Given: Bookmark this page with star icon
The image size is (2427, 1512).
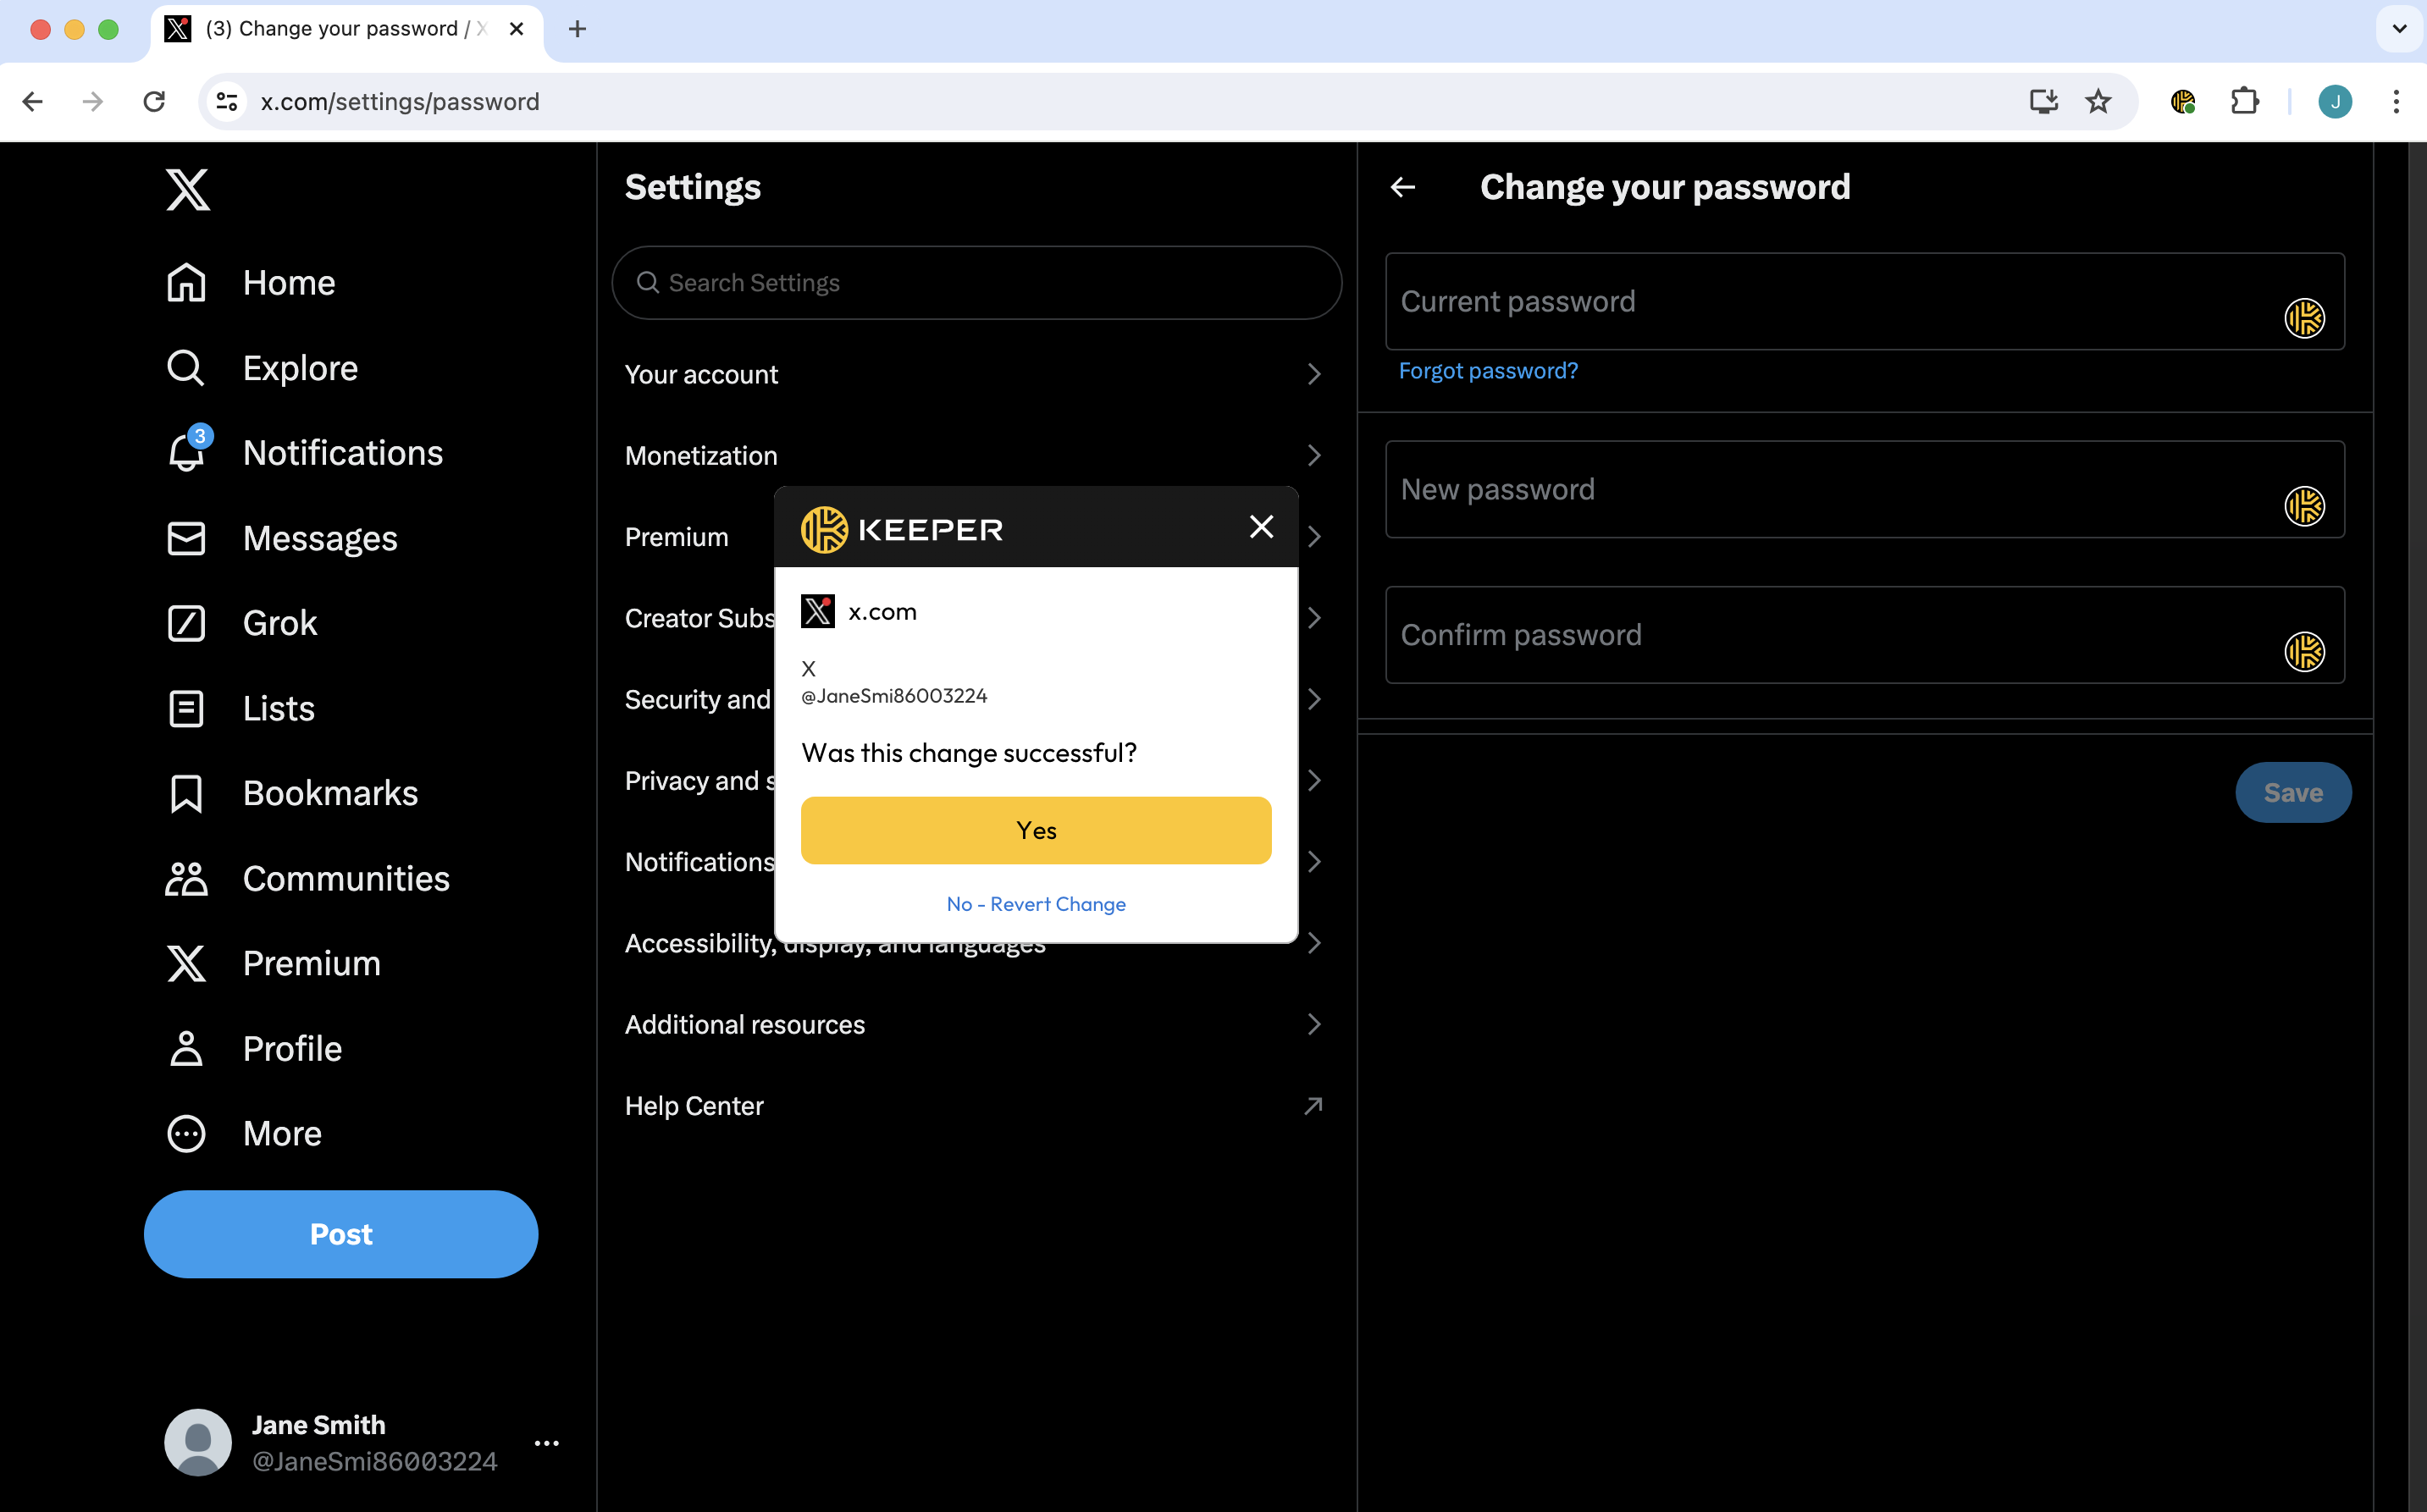Looking at the screenshot, I should (x=2097, y=101).
